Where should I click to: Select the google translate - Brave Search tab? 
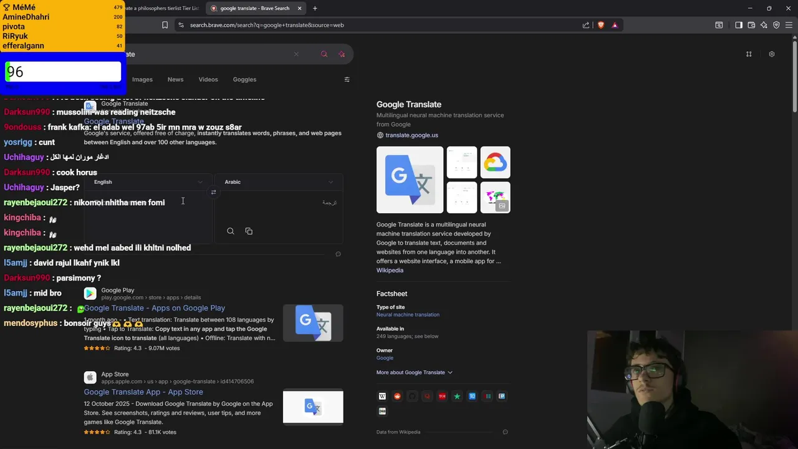pos(255,8)
